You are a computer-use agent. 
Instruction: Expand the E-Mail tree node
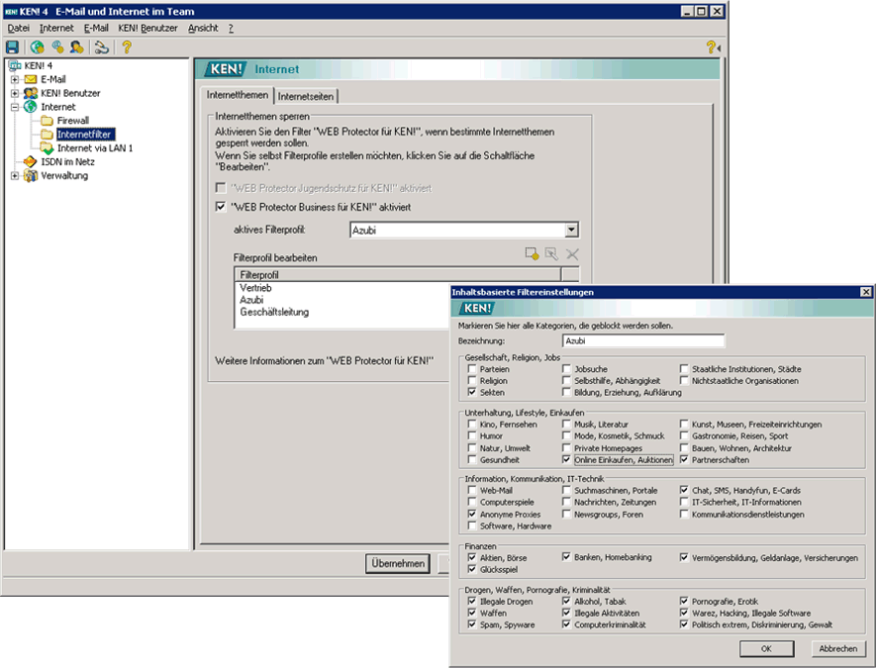[x=15, y=79]
